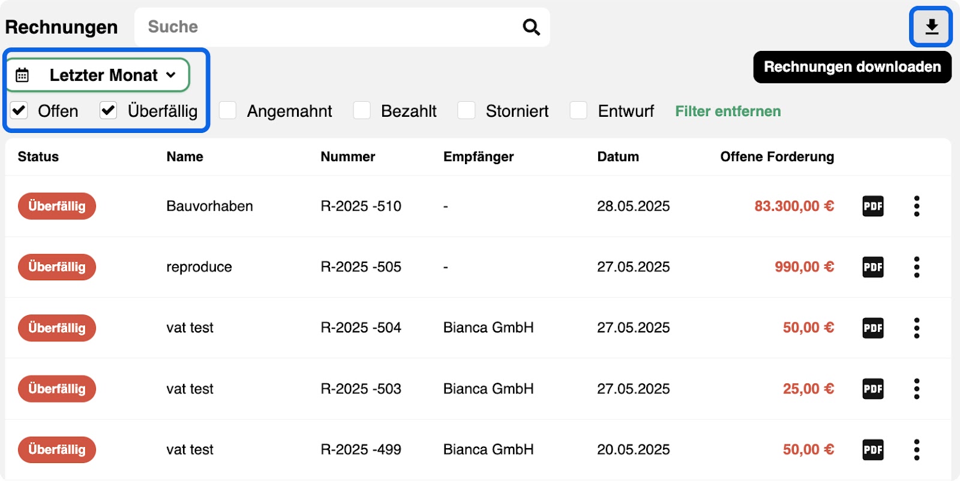Open more options for Bauvorhaben invoice
Screen dimensions: 960x481
pos(916,206)
